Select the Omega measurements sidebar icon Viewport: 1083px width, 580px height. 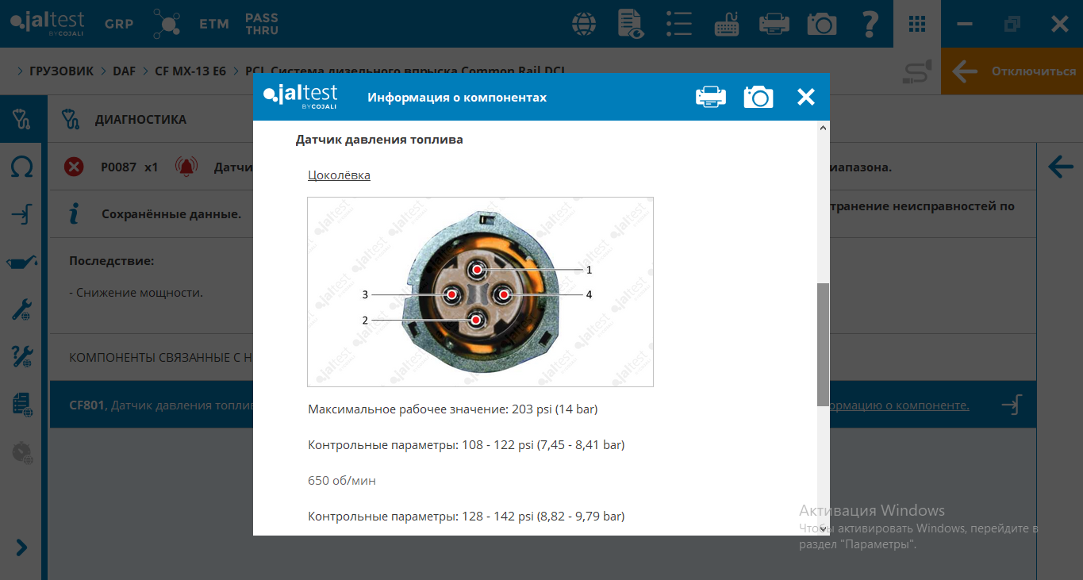(x=21, y=167)
